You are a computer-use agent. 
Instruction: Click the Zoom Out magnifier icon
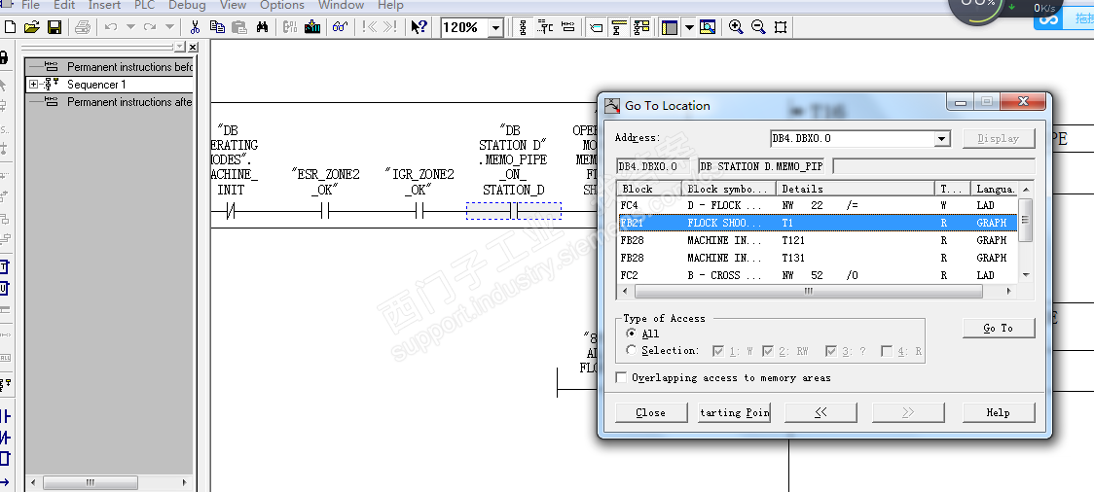tap(758, 27)
